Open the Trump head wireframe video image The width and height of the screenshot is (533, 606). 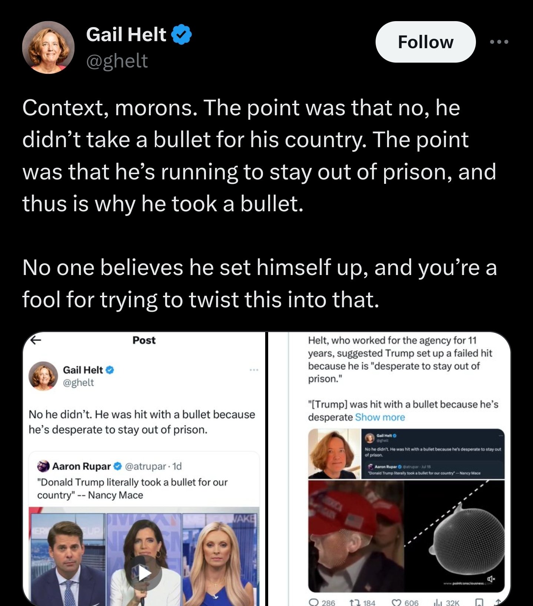click(406, 536)
